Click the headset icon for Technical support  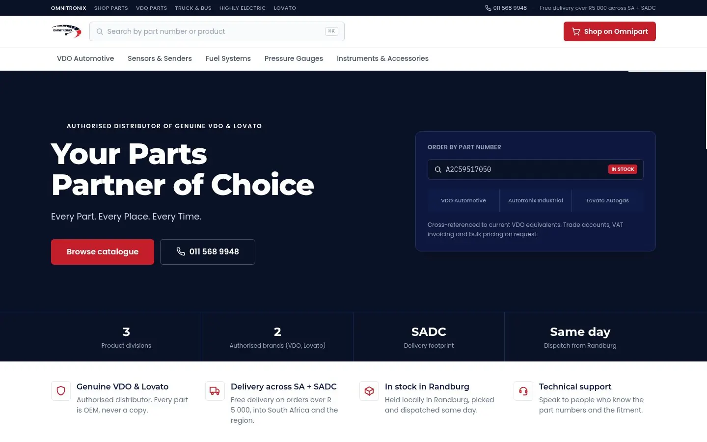pyautogui.click(x=523, y=391)
